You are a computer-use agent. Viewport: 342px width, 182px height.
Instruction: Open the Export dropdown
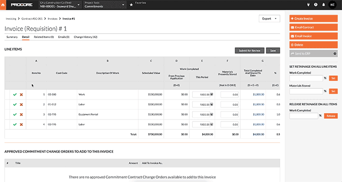[x=269, y=19]
